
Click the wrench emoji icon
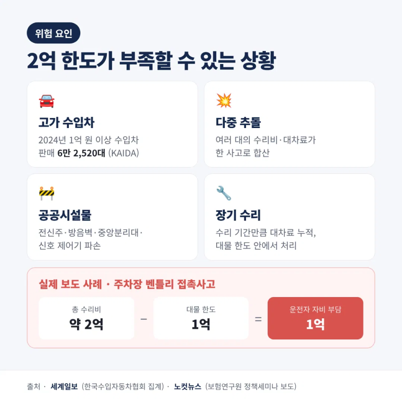click(x=224, y=193)
